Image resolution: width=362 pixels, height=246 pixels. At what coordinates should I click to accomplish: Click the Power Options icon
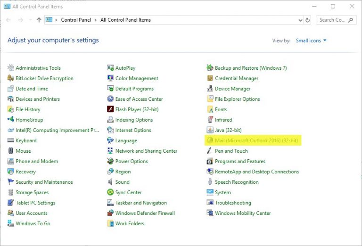tap(110, 161)
